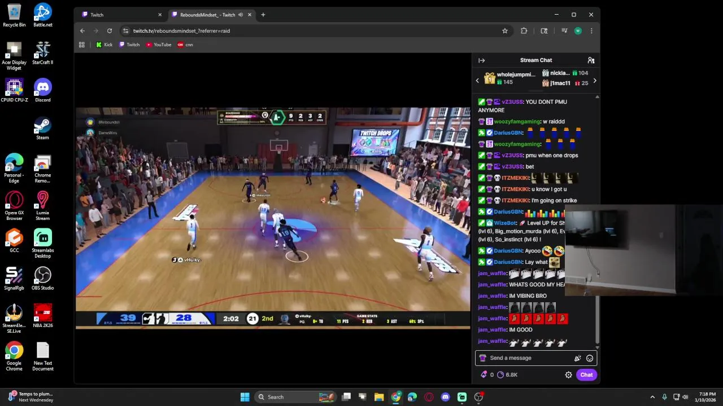Image resolution: width=723 pixels, height=406 pixels.
Task: Open the Chrome extensions menu
Action: (x=524, y=31)
